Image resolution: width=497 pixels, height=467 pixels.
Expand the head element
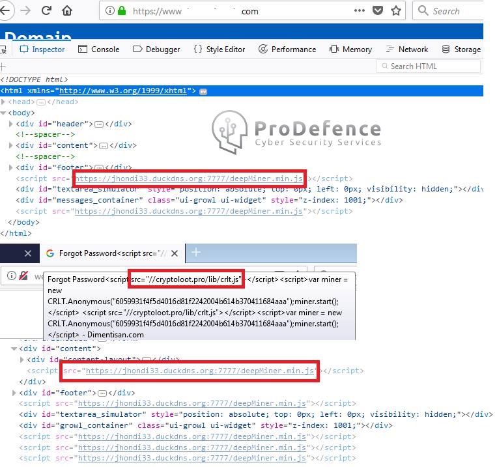3,102
